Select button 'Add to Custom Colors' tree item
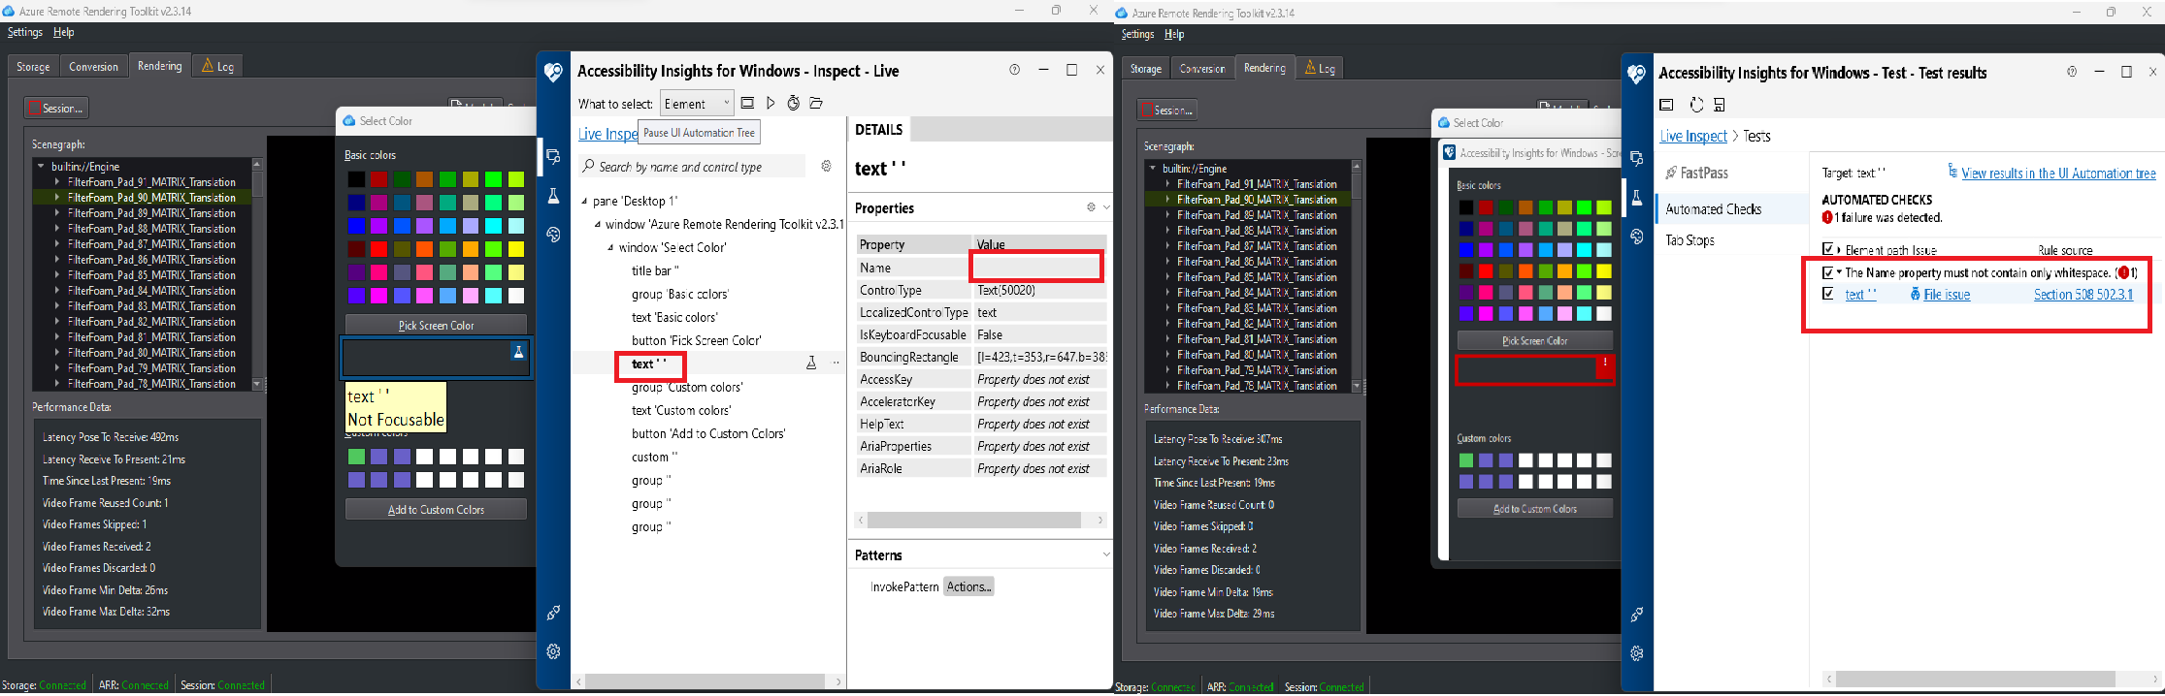The height and width of the screenshot is (696, 2165). [x=708, y=434]
